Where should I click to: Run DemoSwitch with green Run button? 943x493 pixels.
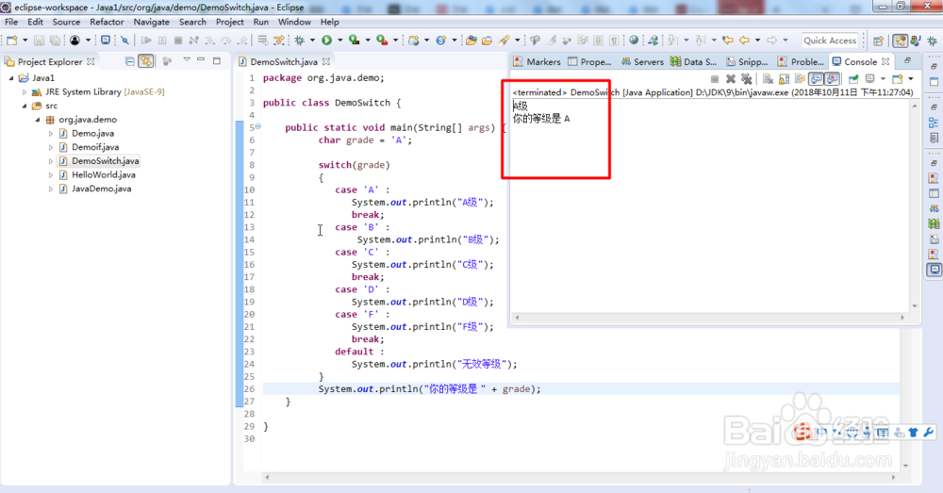tap(326, 41)
